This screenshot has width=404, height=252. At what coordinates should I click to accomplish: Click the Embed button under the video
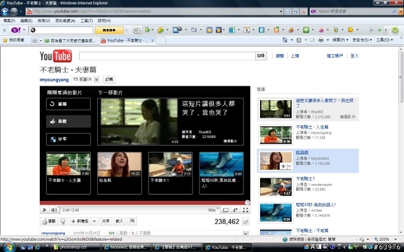coord(119,221)
